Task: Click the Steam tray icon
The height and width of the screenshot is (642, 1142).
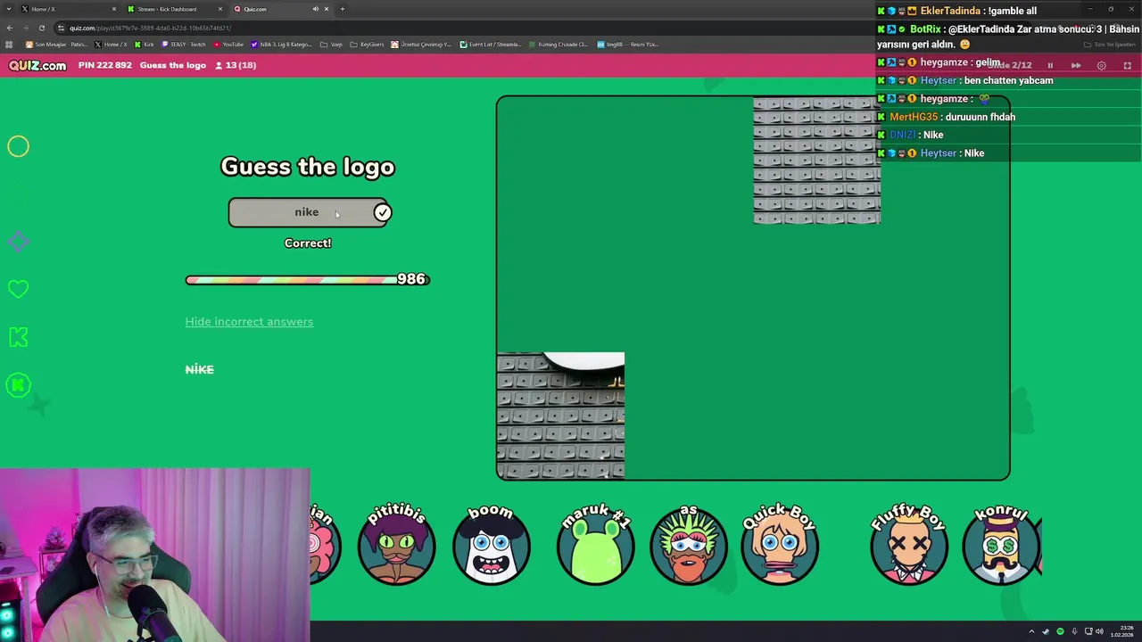Action: 1046,631
